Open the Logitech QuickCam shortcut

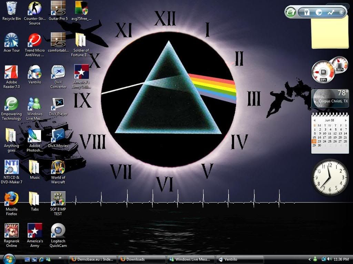pyautogui.click(x=58, y=231)
